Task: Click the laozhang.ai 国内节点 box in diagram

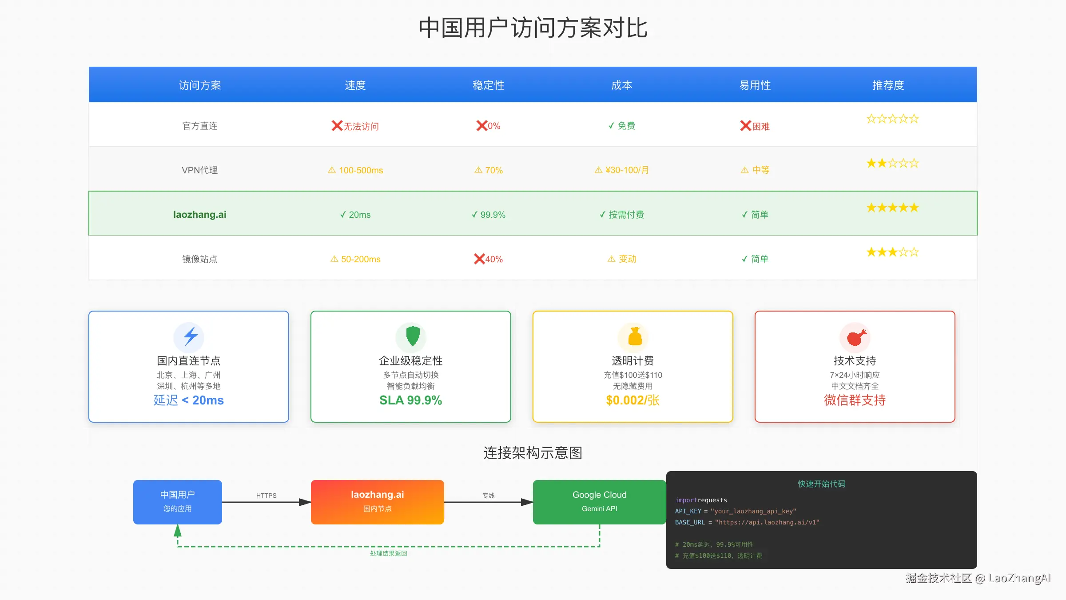Action: (377, 501)
